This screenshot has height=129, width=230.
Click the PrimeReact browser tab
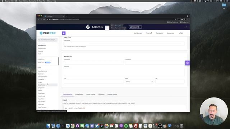[54, 16]
